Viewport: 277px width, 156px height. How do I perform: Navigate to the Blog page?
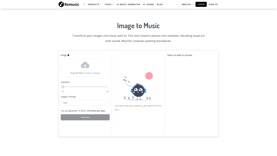[160, 4]
